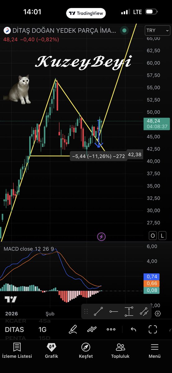Select the parallel channel drawing tool

click(x=144, y=312)
